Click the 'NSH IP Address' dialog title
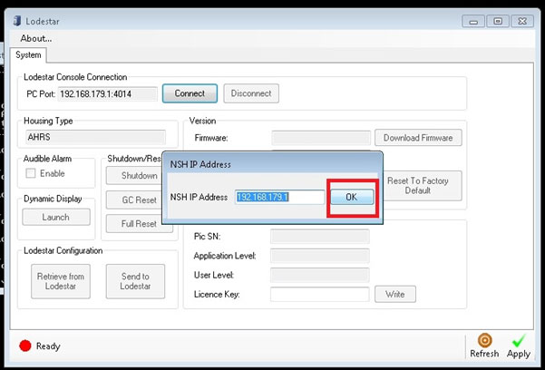The image size is (545, 370). (x=200, y=164)
